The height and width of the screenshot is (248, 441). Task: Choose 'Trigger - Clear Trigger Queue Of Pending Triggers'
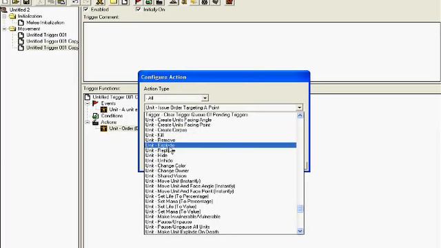(x=220, y=115)
